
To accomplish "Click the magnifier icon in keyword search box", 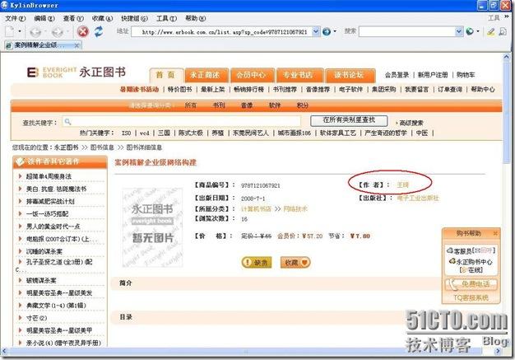I will click(67, 122).
